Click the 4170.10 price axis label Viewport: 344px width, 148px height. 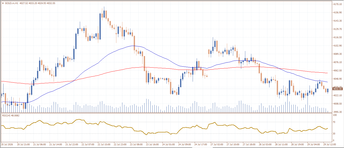[x=337, y=4]
